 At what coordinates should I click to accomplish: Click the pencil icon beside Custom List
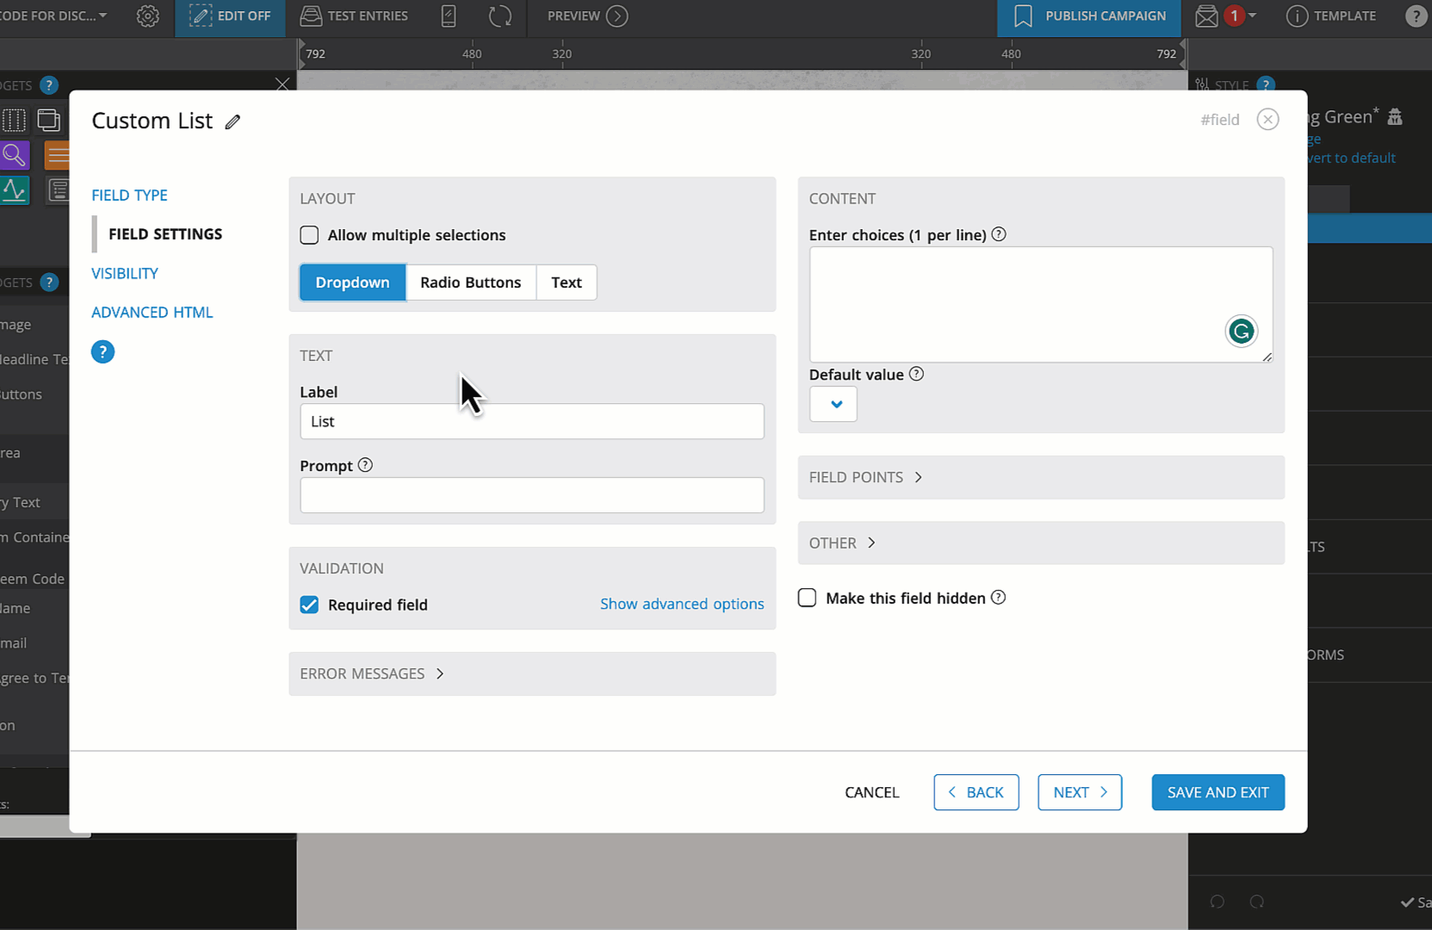[232, 121]
